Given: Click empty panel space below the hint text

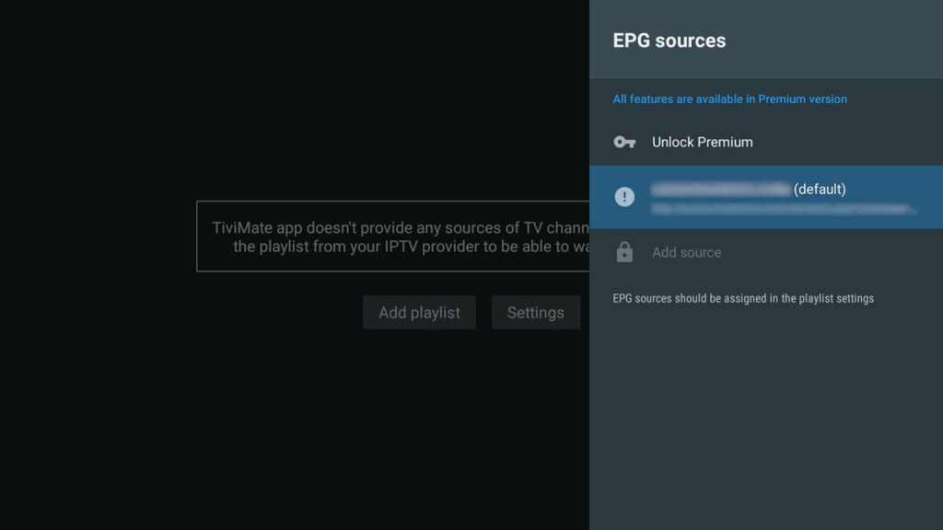Looking at the screenshot, I should pos(764,423).
